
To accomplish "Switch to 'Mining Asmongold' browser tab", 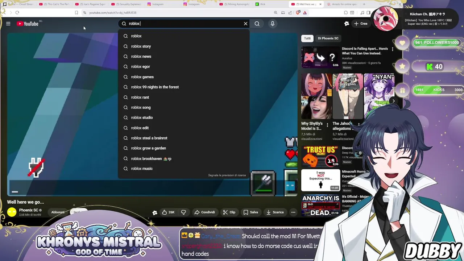I will pos(234,4).
